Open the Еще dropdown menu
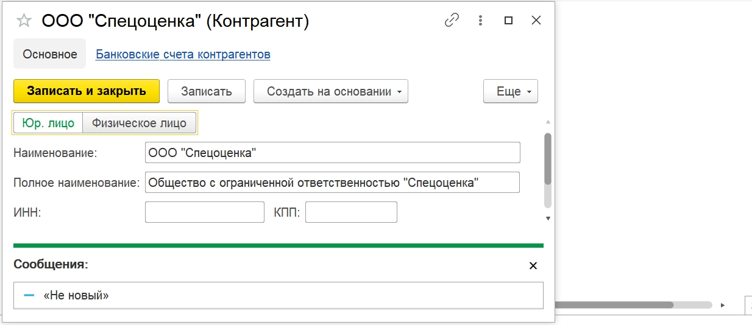This screenshot has height=325, width=752. pos(510,91)
